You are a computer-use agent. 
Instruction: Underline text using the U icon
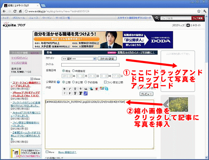pos(75,89)
